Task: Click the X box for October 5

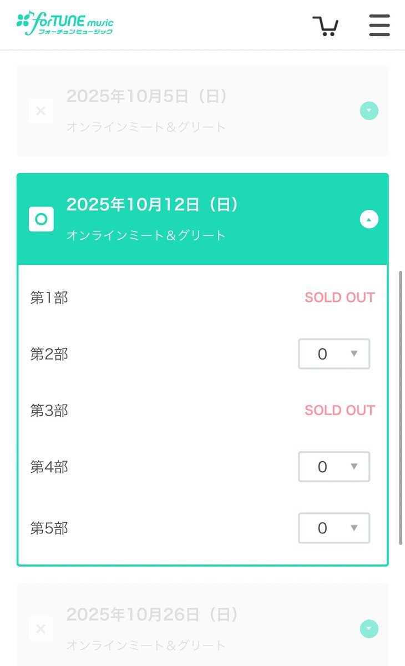Action: (41, 110)
